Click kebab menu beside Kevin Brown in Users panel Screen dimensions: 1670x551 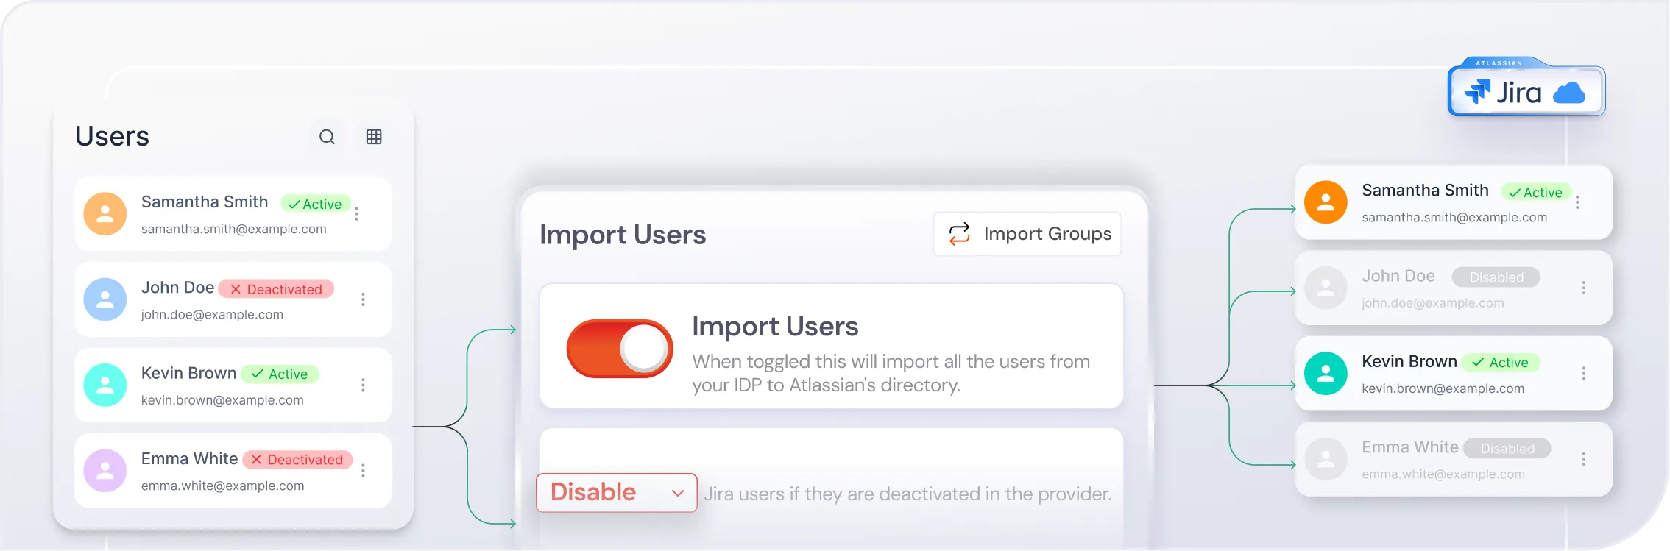363,385
